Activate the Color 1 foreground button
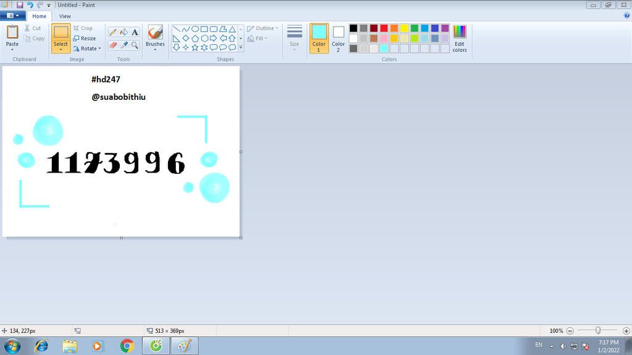The image size is (632, 355). [319, 38]
